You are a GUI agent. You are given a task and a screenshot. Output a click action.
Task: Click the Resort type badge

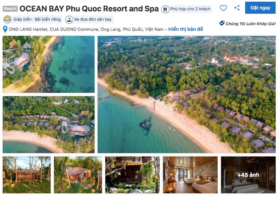click(10, 8)
